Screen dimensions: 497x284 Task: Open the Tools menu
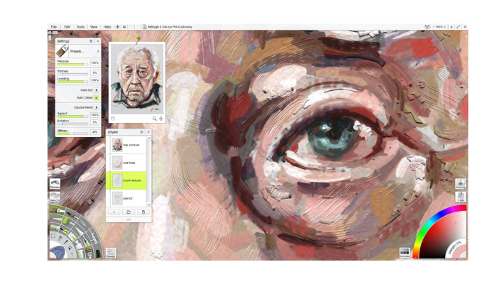point(80,27)
